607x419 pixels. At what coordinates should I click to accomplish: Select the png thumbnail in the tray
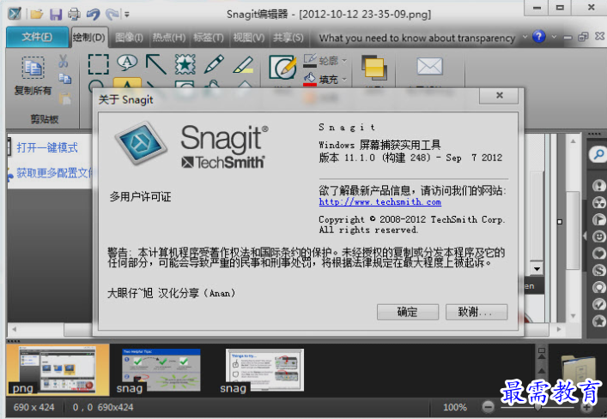58,370
